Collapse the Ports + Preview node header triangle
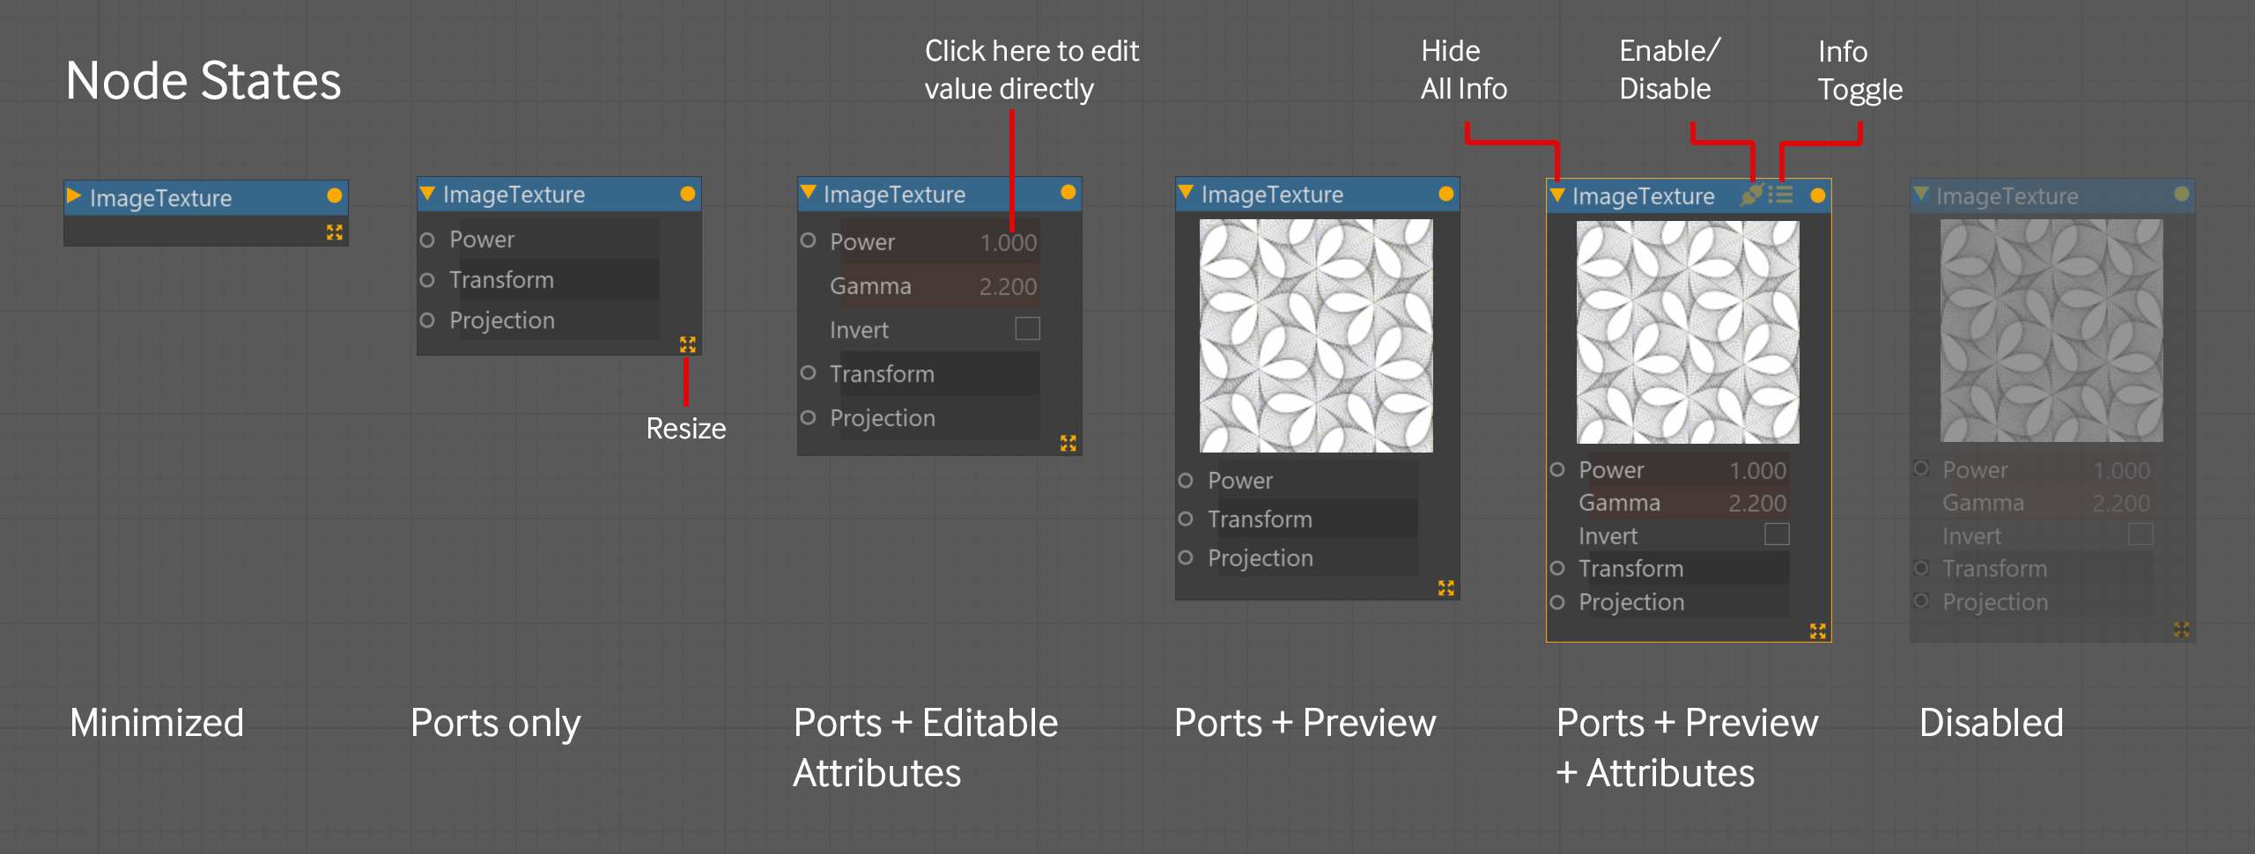 [1187, 195]
